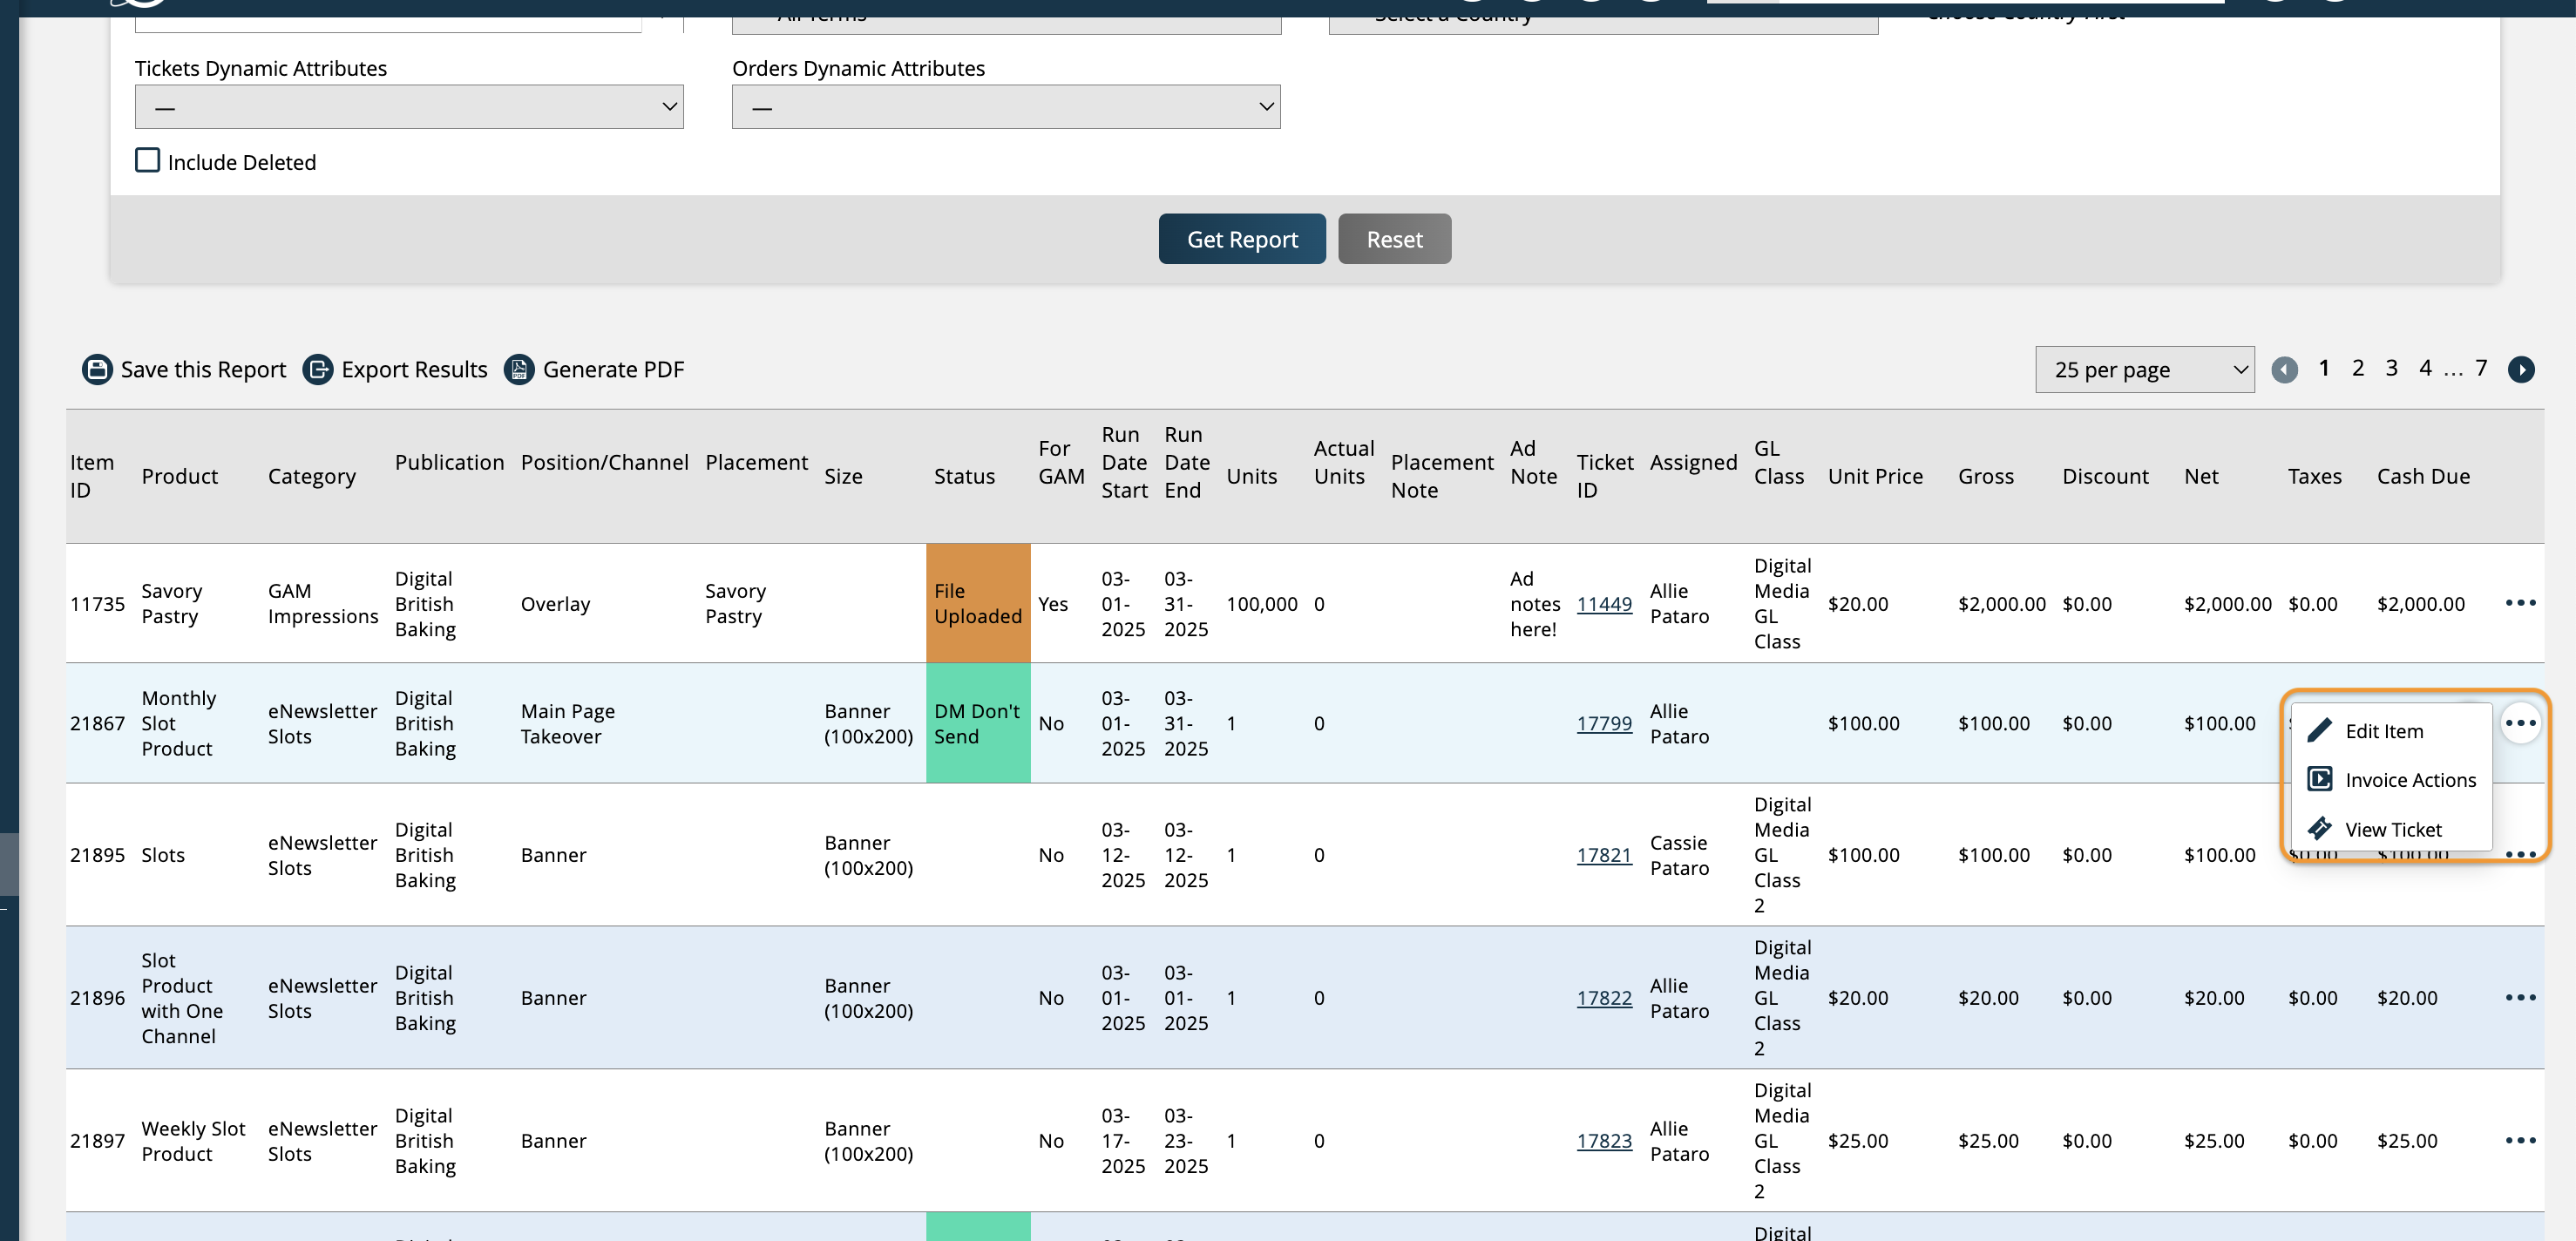Go to next page arrow
The height and width of the screenshot is (1241, 2576).
(x=2521, y=370)
